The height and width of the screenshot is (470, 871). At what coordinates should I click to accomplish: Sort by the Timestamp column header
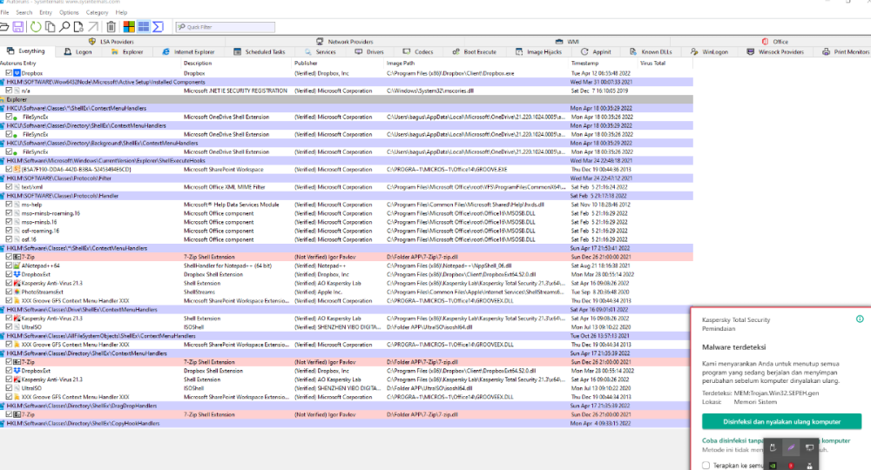click(x=603, y=64)
